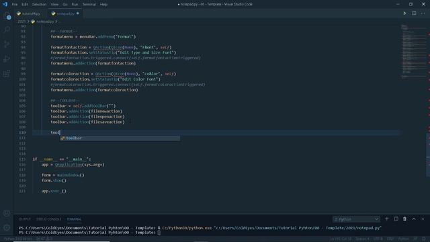Run the Python file with play icon
This screenshot has height=242, width=430.
coord(404,13)
